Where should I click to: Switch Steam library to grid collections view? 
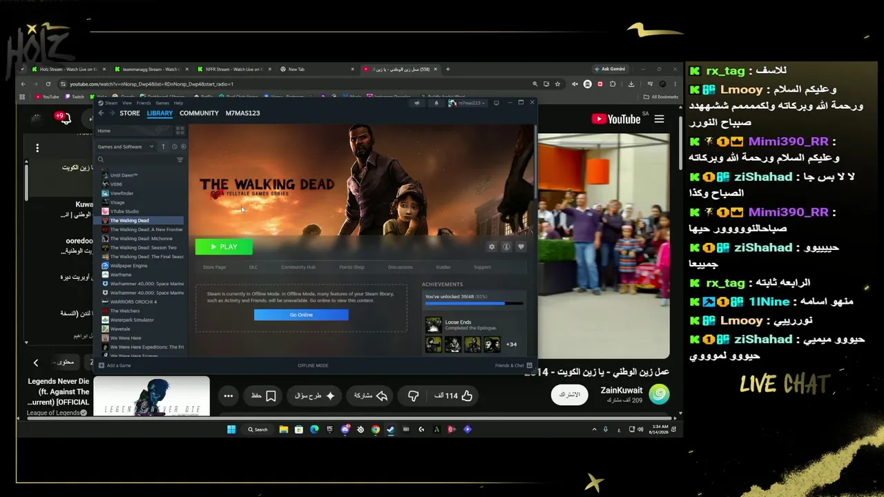180,130
